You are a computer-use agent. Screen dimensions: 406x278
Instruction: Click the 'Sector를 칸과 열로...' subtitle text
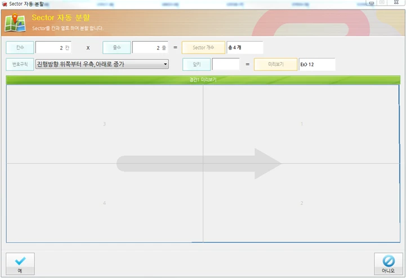[x=68, y=28]
